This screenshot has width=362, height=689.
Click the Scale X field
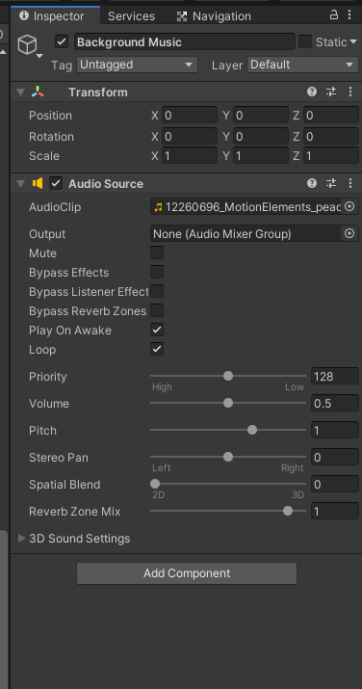(x=190, y=155)
